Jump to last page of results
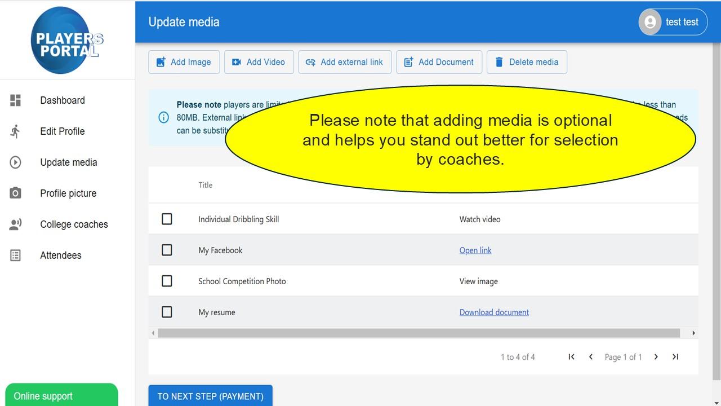 [x=675, y=356]
